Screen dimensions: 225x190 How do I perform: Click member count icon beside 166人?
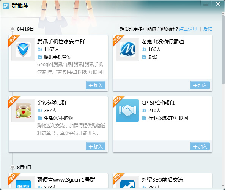point(144,49)
